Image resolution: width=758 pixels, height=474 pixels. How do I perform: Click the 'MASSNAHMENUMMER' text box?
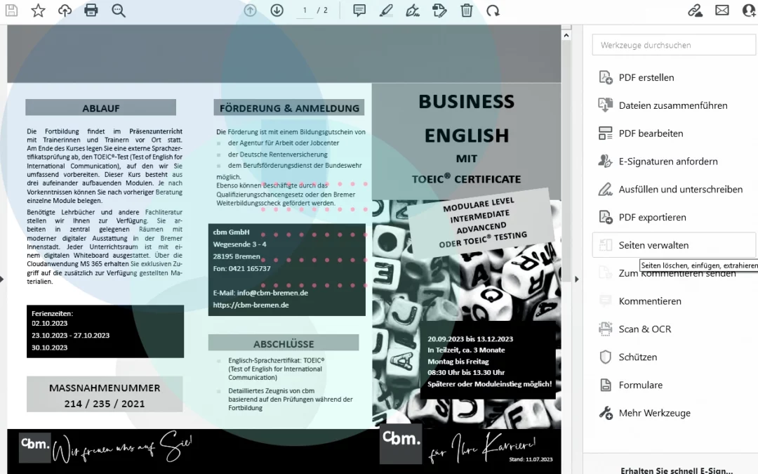pos(105,395)
